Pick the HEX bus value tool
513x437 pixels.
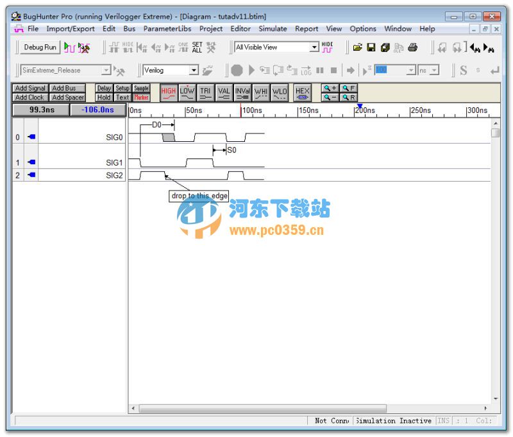302,92
